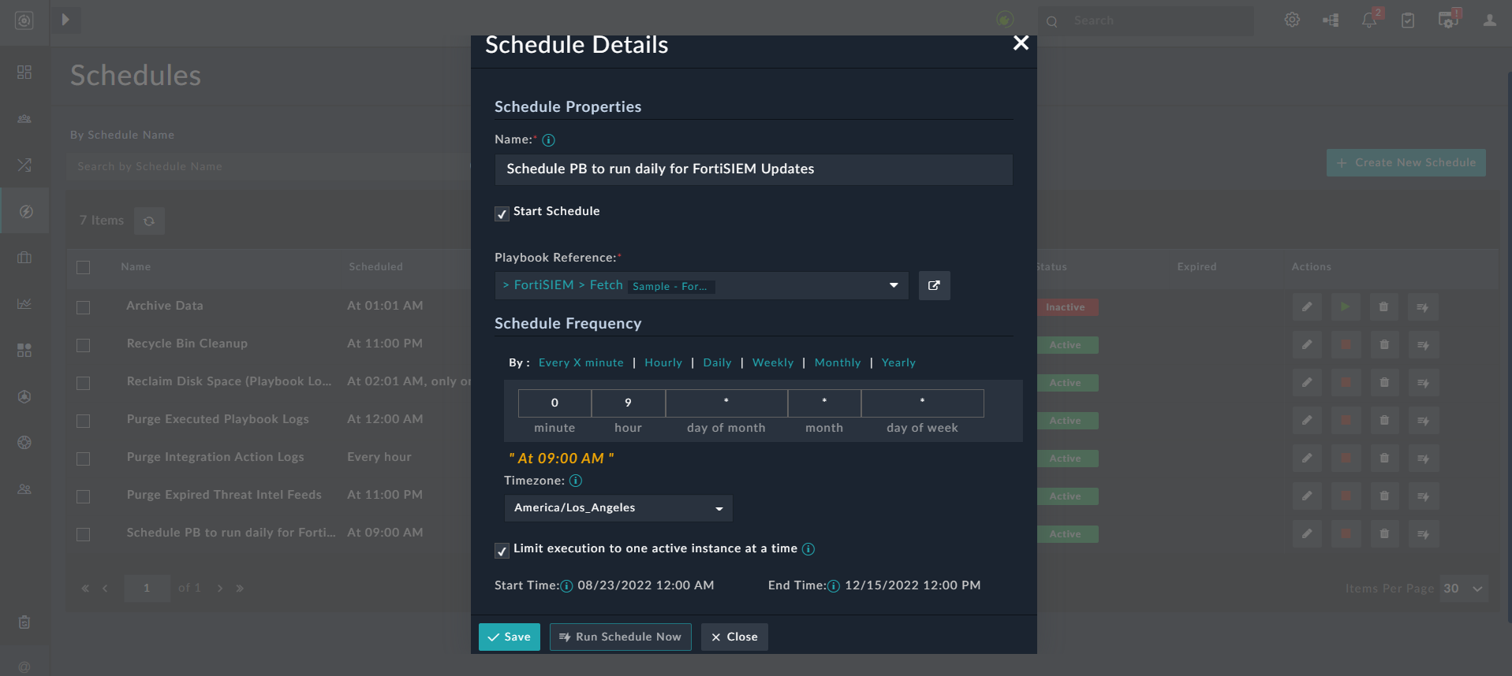This screenshot has width=1512, height=676.
Task: Open the Playbook Reference dropdown
Action: 701,285
